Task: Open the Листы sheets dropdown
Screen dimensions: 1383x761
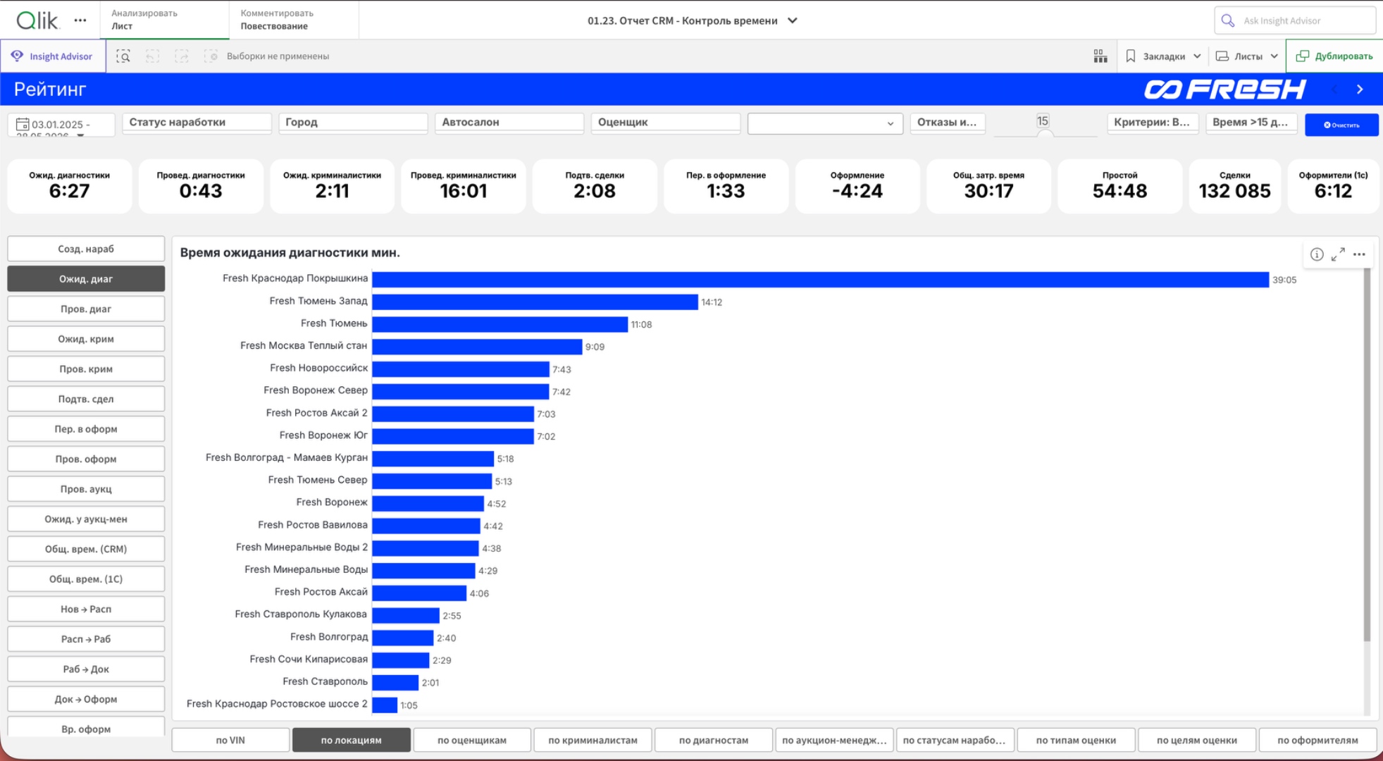Action: tap(1247, 56)
